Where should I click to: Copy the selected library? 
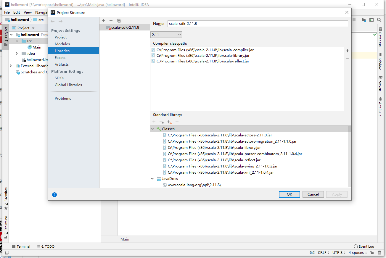pos(119,21)
